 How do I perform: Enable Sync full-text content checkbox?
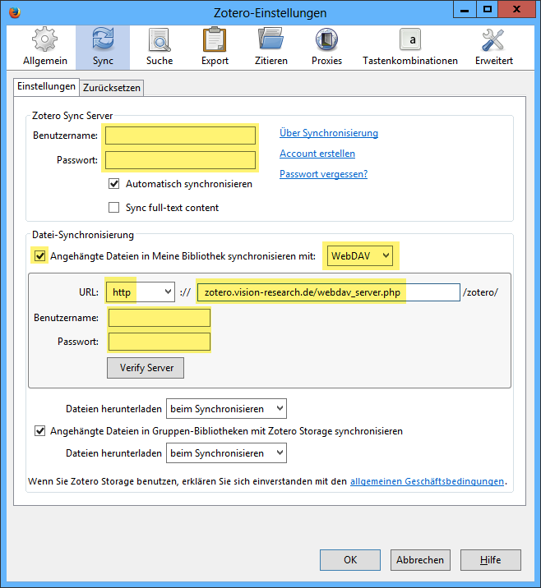[113, 208]
